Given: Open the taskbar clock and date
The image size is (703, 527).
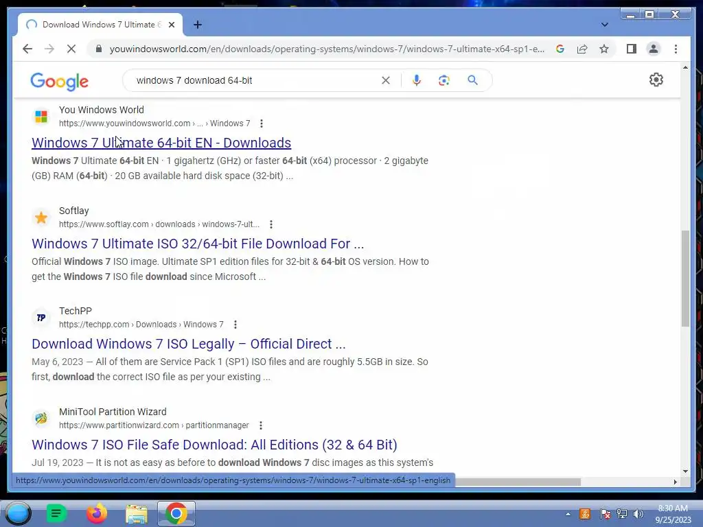Looking at the screenshot, I should pyautogui.click(x=673, y=514).
